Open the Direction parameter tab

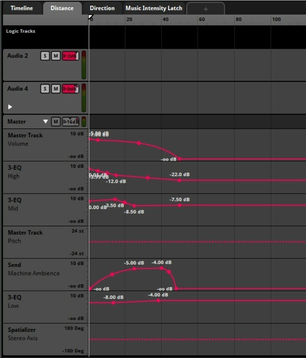(102, 8)
